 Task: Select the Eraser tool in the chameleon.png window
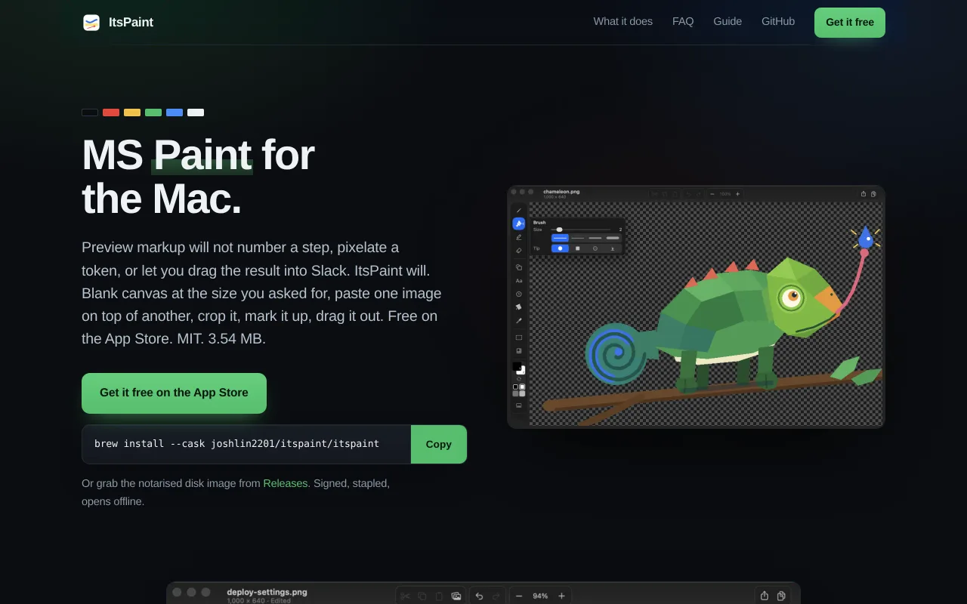pyautogui.click(x=519, y=250)
